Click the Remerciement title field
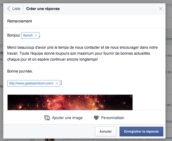This screenshot has width=172, height=141. coord(81,21)
